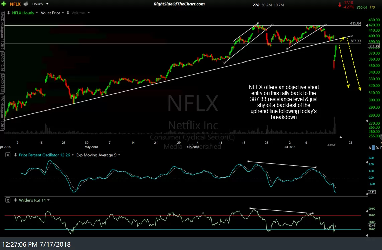Select the PPO Histogram 12 26 9 tab
The height and width of the screenshot is (250, 382).
(2, 112)
